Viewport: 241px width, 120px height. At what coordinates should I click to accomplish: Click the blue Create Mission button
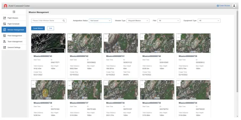point(38,28)
